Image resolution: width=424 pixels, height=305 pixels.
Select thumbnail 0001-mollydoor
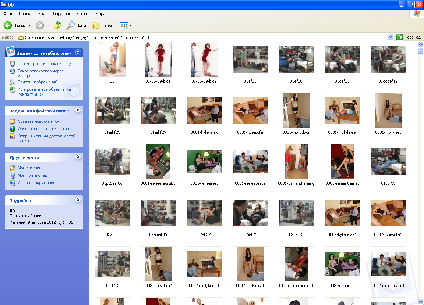pyautogui.click(x=296, y=111)
